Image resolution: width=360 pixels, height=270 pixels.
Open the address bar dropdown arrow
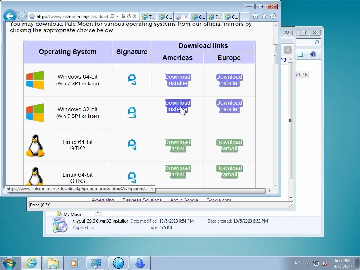coord(117,16)
